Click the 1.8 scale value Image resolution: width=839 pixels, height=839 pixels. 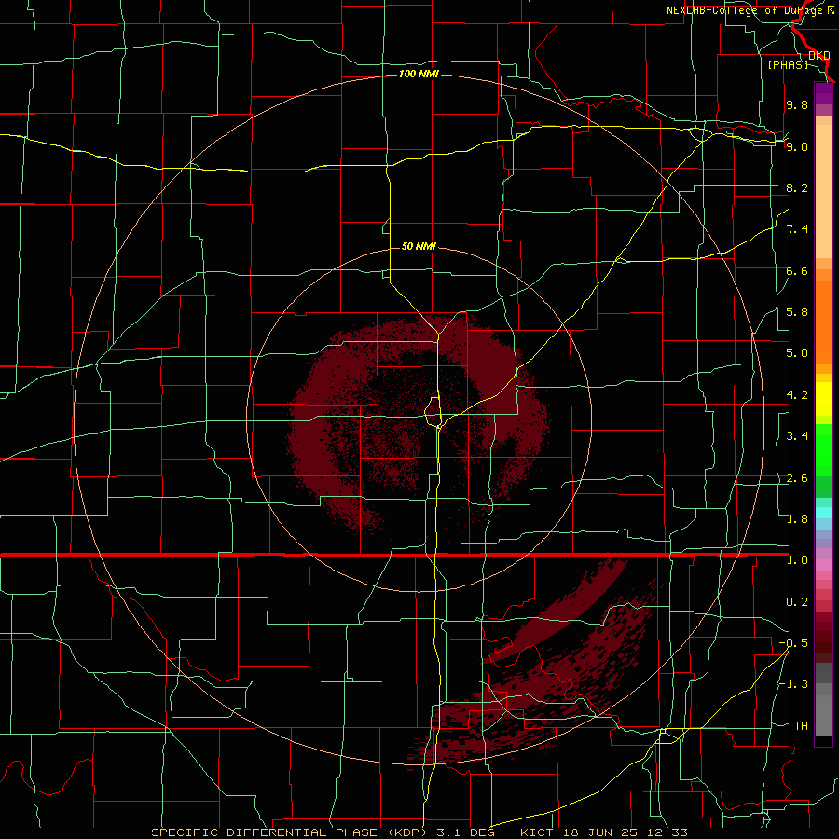[x=797, y=519]
